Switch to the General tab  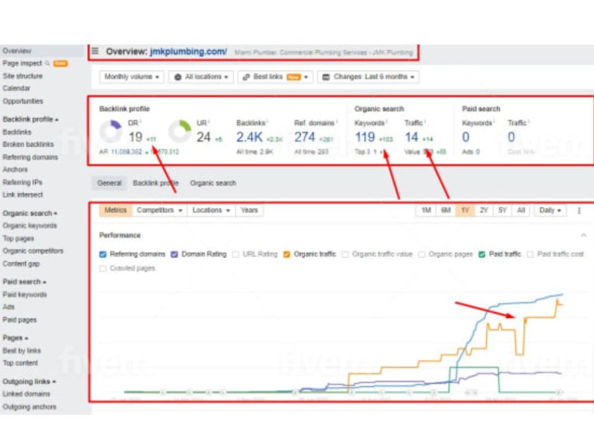(109, 183)
